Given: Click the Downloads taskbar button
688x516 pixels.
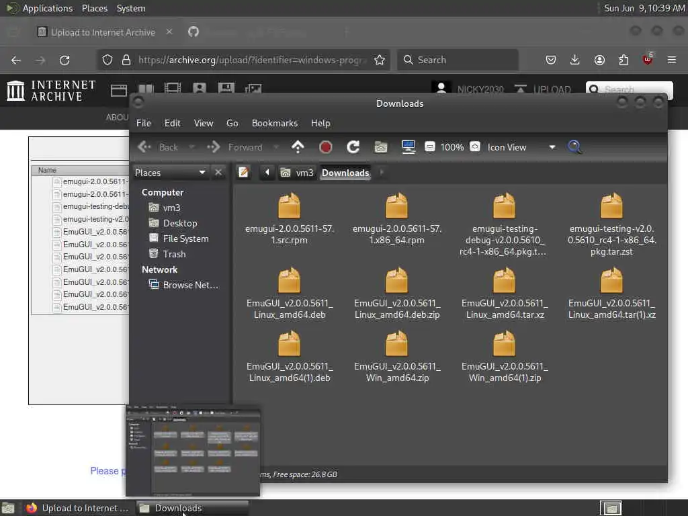Looking at the screenshot, I should coord(192,508).
